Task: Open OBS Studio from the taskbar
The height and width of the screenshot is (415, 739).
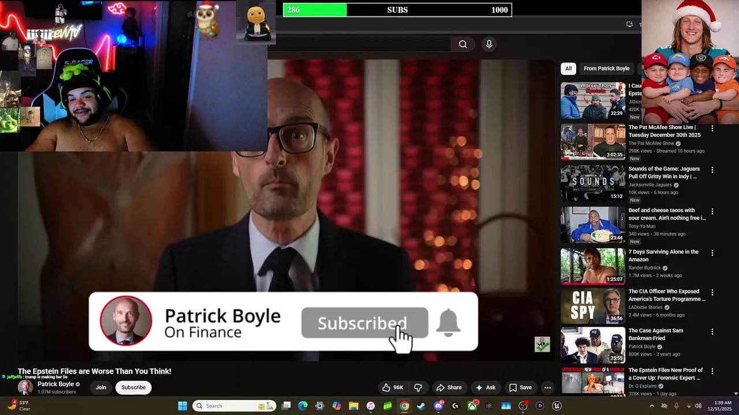Action: coord(523,406)
